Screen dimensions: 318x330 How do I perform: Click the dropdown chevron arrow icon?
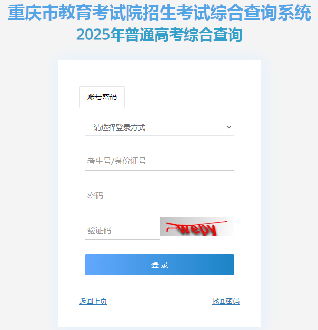(229, 127)
